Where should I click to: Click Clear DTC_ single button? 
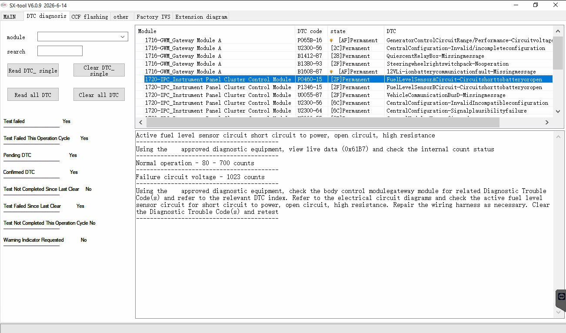click(x=99, y=70)
